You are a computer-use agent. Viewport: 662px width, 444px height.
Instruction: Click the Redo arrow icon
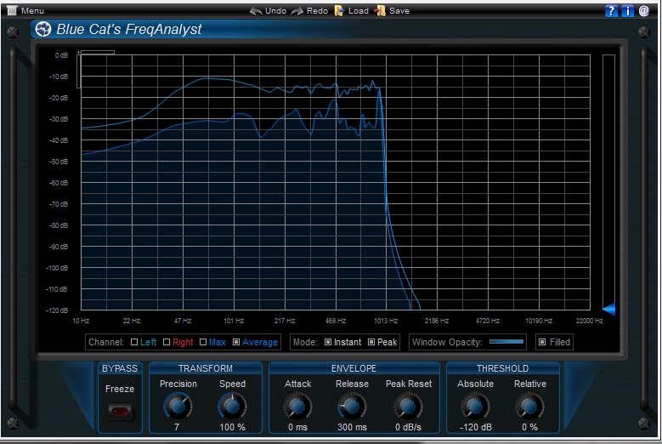[x=297, y=10]
